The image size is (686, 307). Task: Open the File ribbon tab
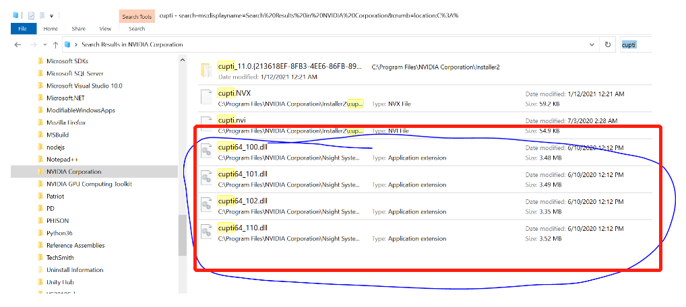(22, 28)
